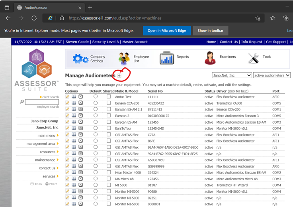
Task: Open the Jano Corp Group link
Action: pyautogui.click(x=45, y=121)
